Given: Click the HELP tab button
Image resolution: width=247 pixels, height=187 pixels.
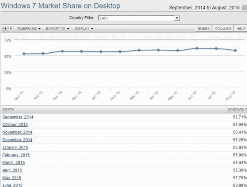Looking at the screenshot, I should click(x=241, y=28).
